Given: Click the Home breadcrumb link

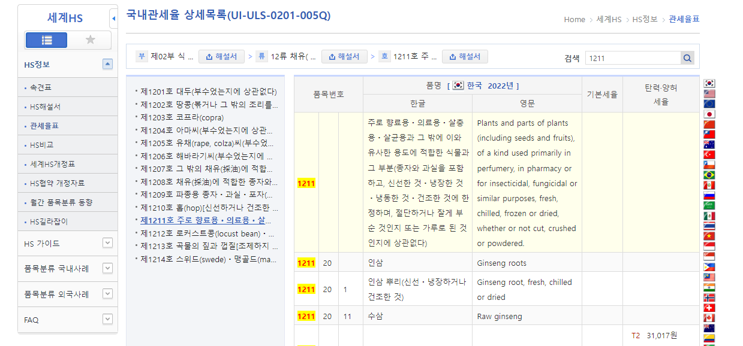Looking at the screenshot, I should coord(574,20).
